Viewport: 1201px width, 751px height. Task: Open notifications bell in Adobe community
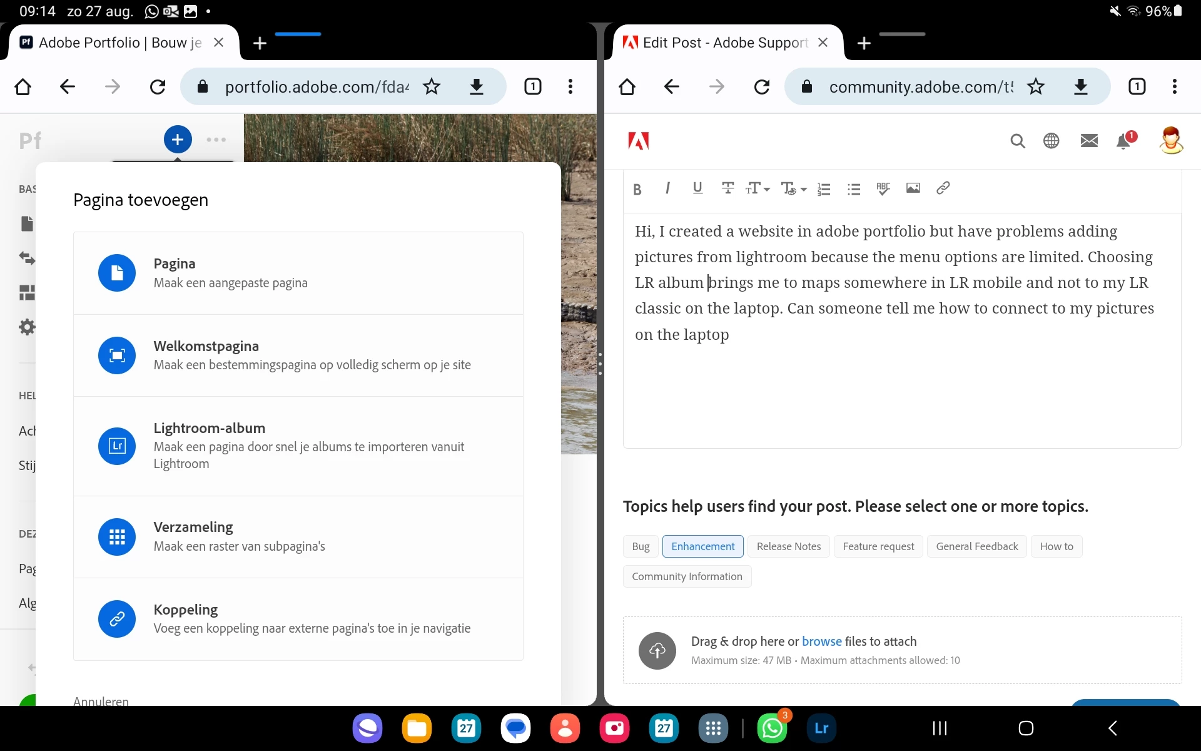click(1123, 141)
